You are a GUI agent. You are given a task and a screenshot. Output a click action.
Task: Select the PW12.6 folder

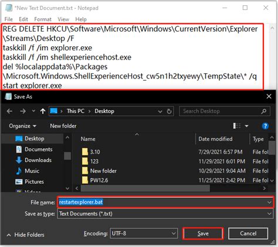99,180
